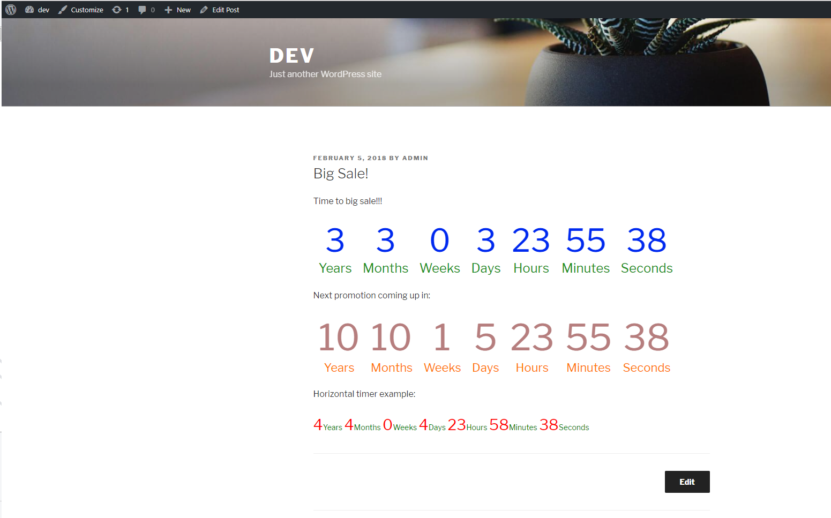Click the brown 10 above Years
The height and width of the screenshot is (518, 831).
click(339, 337)
